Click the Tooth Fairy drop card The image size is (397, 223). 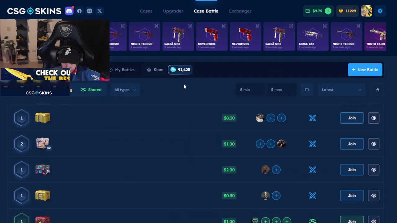pos(375,36)
